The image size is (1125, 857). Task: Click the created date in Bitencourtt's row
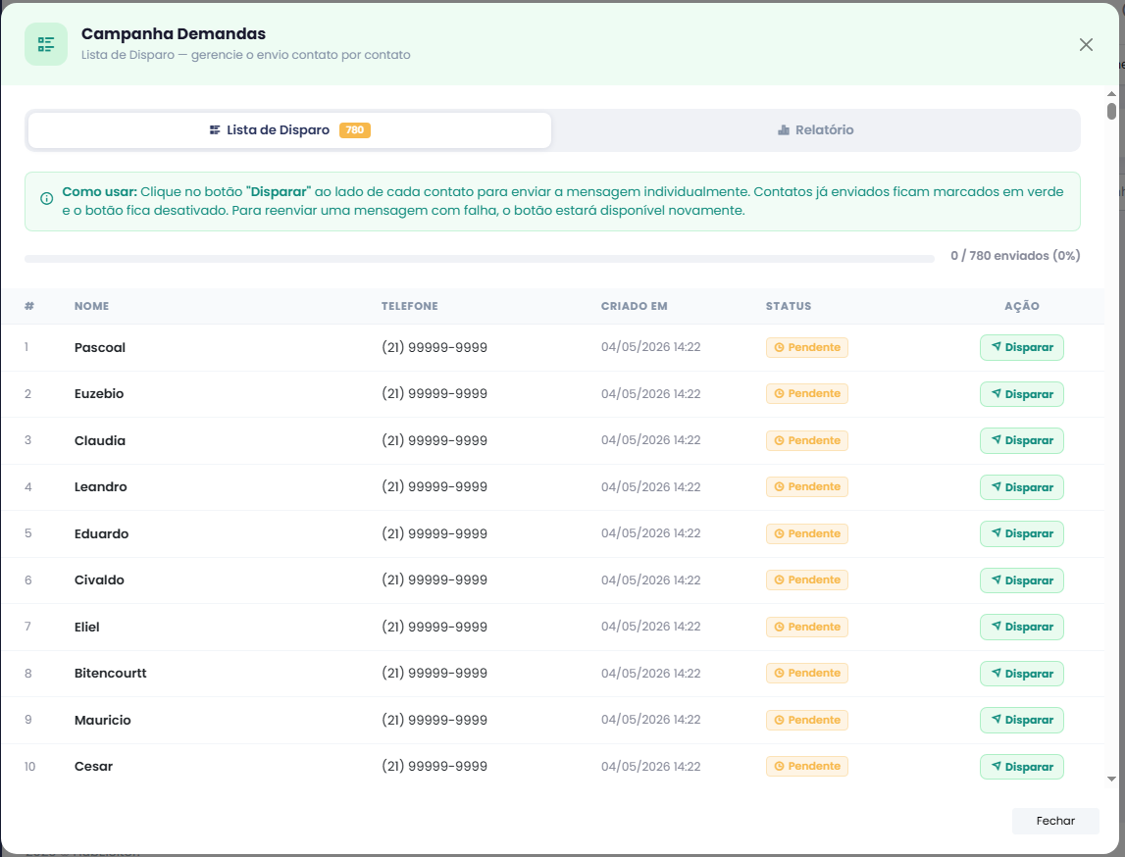tap(650, 674)
